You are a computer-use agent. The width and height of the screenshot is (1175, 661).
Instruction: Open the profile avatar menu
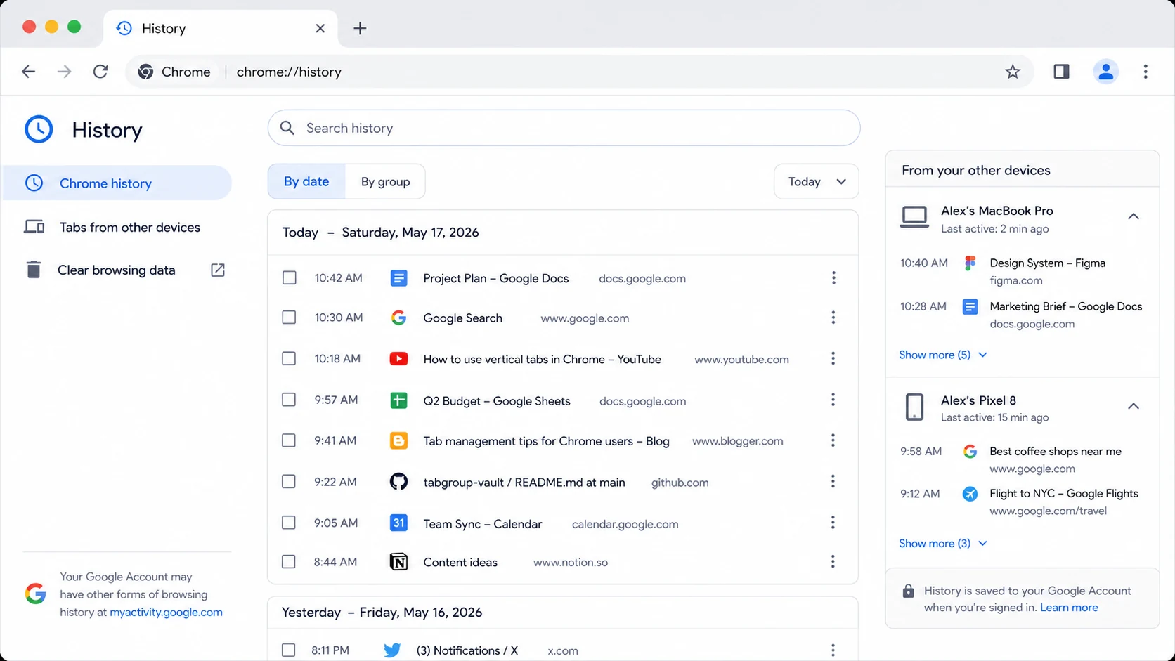point(1105,72)
